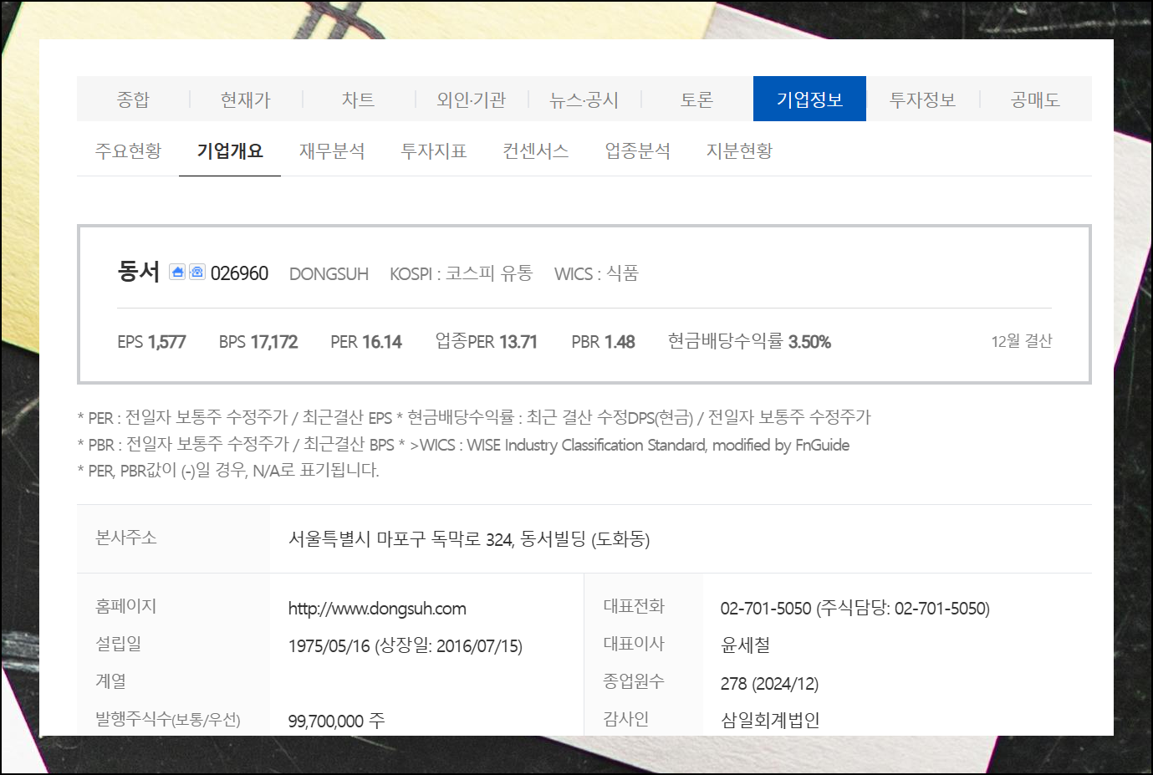View the 컨센서스 sub-tab
The width and height of the screenshot is (1153, 775).
[x=536, y=150]
